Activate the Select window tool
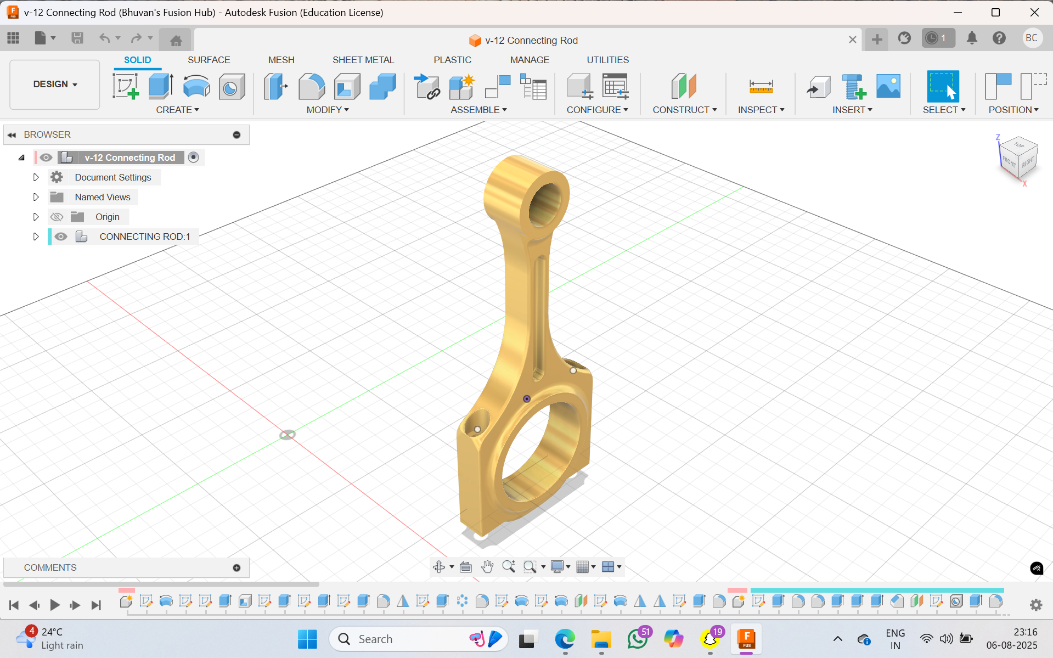 943,86
